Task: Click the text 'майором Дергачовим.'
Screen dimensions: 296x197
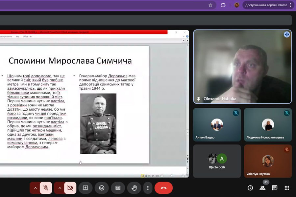Action: pyautogui.click(x=28, y=147)
